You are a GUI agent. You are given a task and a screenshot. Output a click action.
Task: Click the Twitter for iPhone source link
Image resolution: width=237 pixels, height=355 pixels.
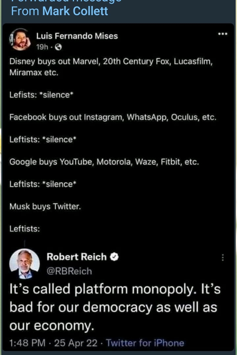point(145,343)
